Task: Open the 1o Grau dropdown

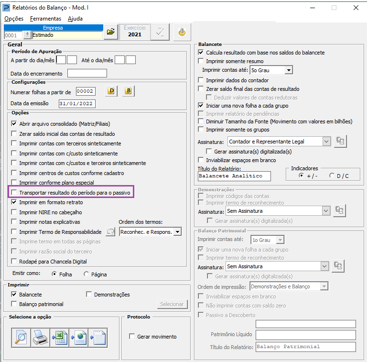Action: pyautogui.click(x=280, y=240)
